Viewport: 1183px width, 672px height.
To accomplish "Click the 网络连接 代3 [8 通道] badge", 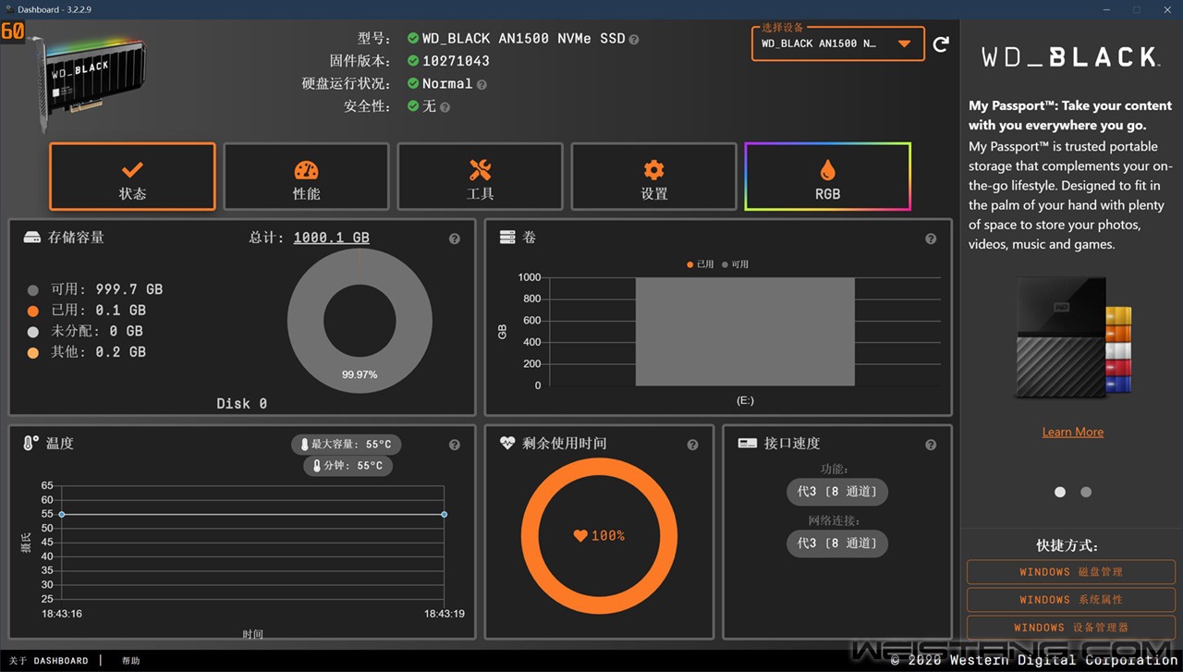I will coord(837,544).
